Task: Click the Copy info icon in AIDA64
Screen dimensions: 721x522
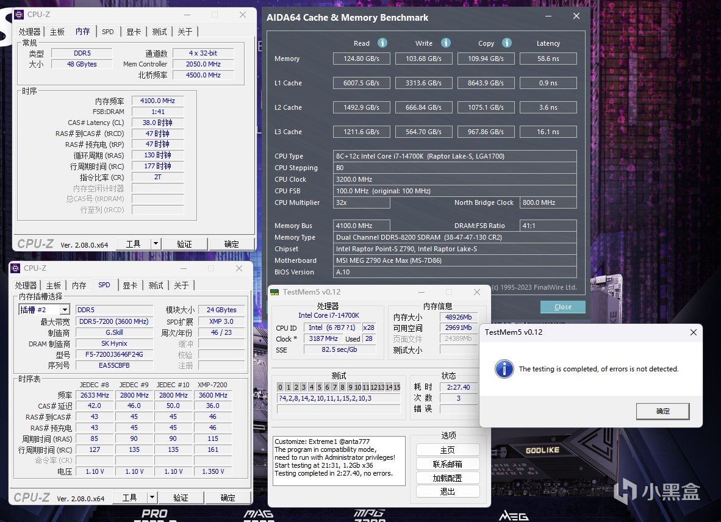Action: pyautogui.click(x=507, y=43)
